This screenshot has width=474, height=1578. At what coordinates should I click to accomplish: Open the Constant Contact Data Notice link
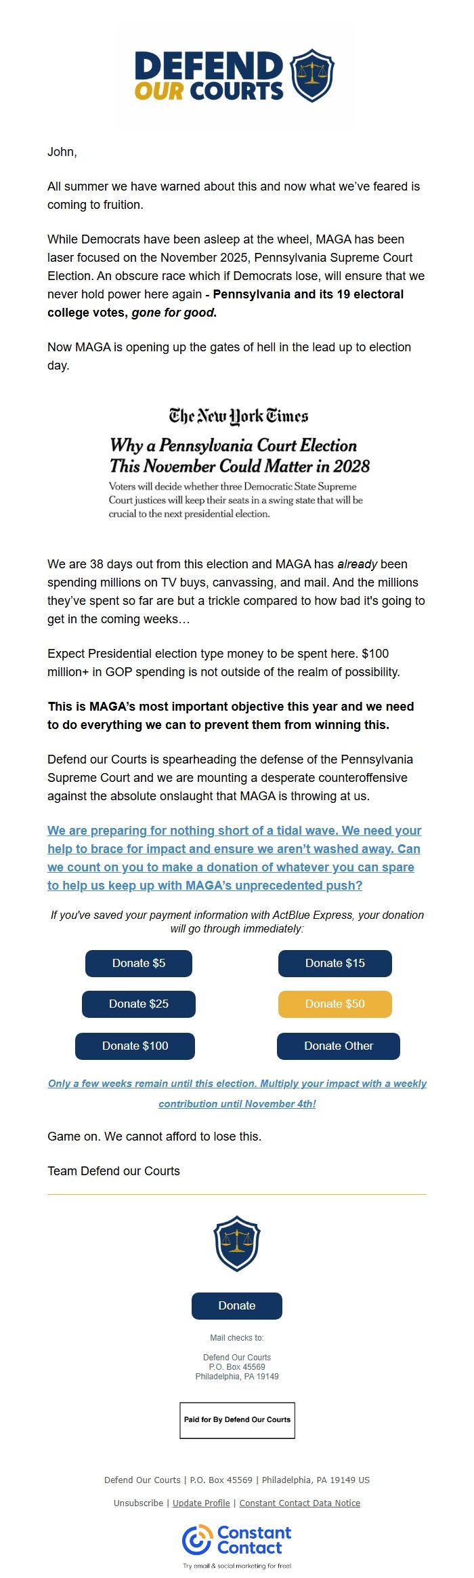point(299,1503)
